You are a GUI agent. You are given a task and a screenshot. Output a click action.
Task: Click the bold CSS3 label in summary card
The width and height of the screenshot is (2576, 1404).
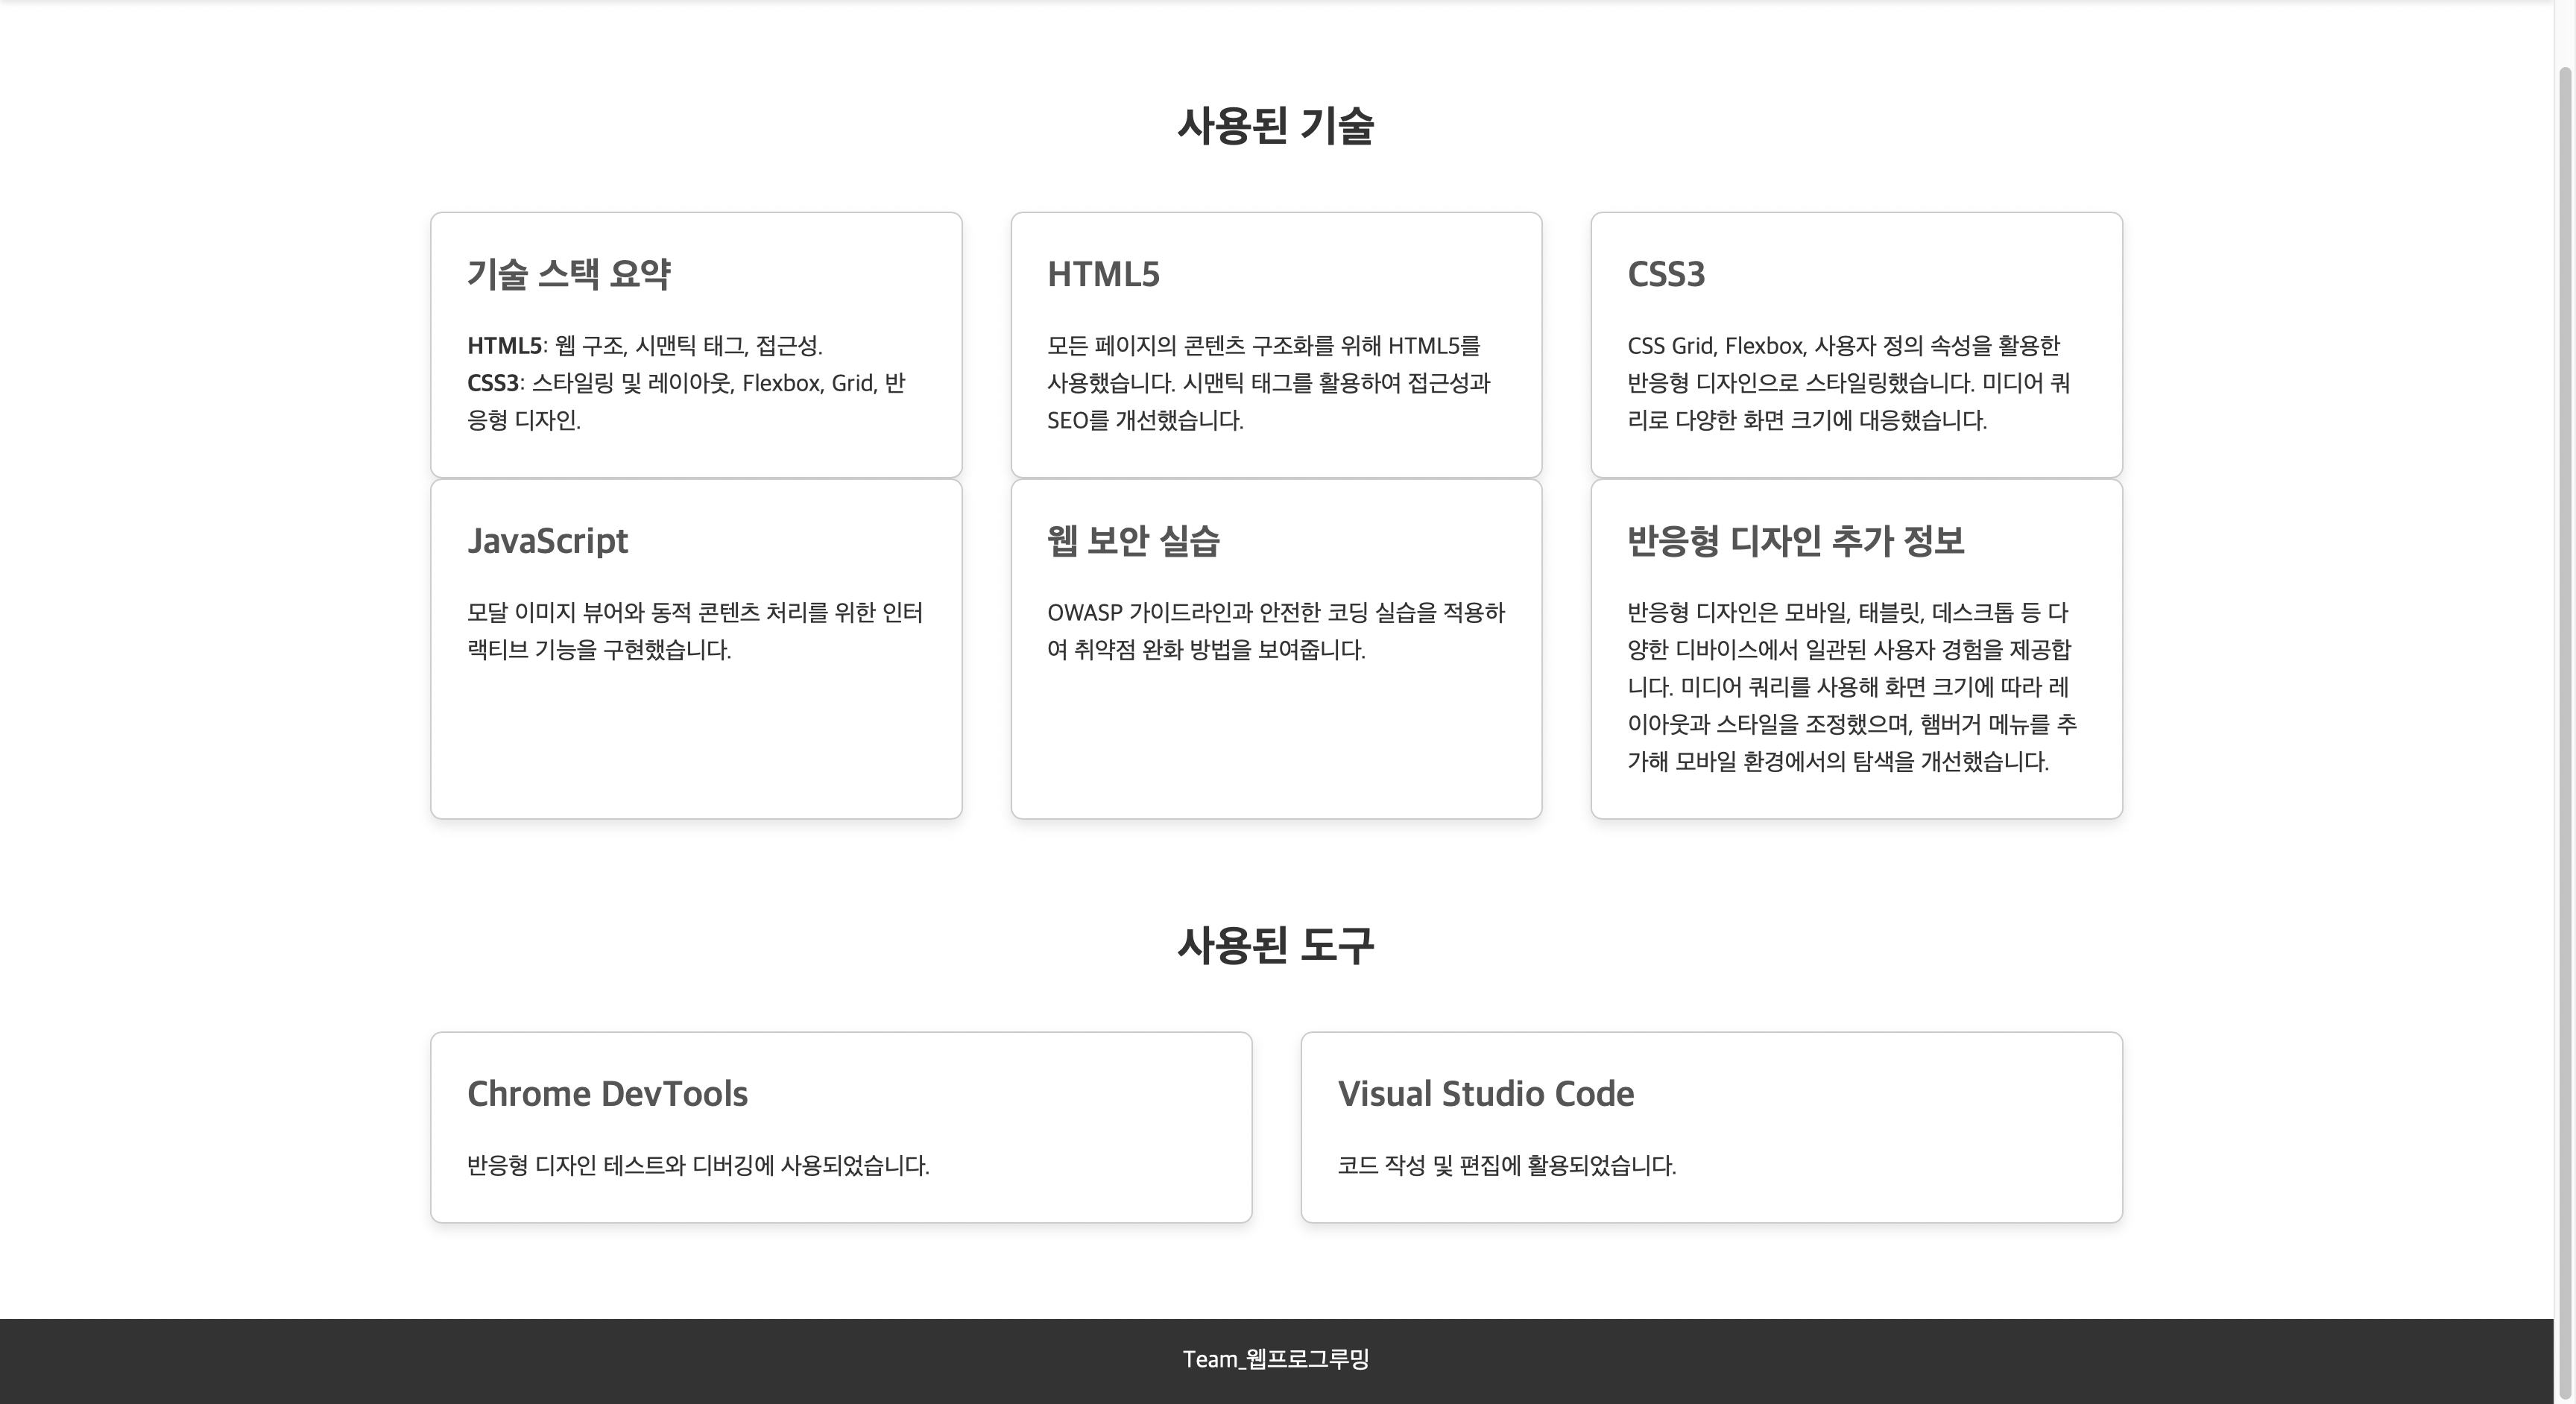(x=493, y=383)
